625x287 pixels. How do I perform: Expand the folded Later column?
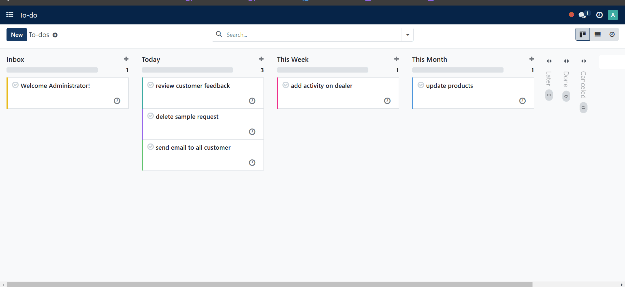coord(549,61)
